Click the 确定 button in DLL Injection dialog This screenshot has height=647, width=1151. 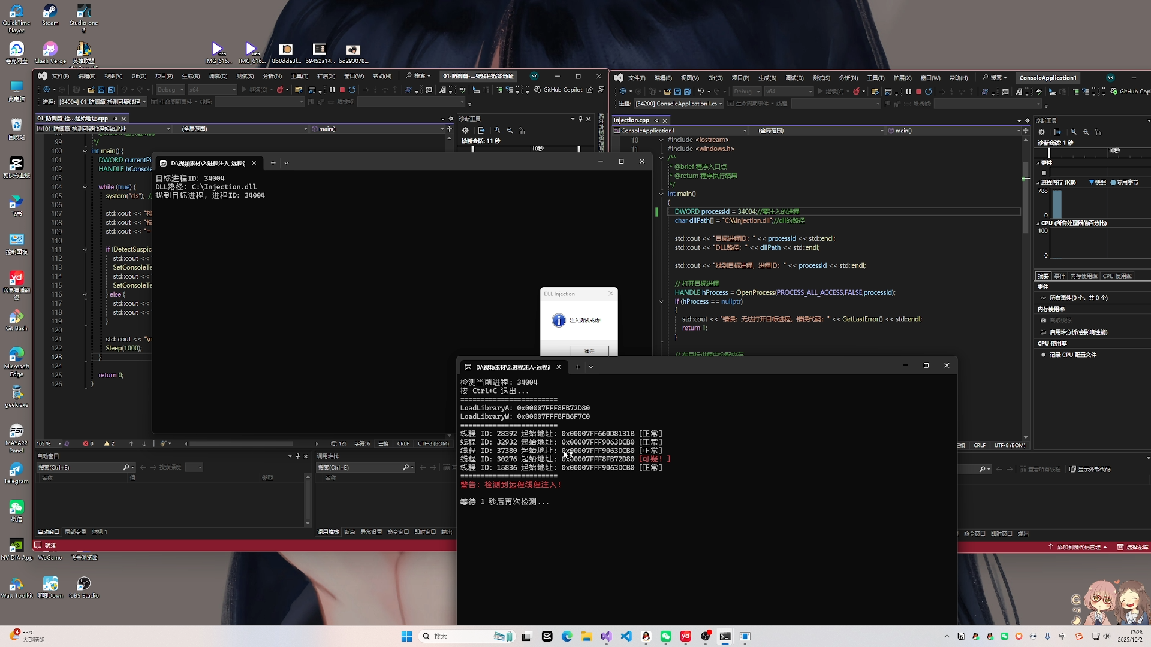[589, 351]
